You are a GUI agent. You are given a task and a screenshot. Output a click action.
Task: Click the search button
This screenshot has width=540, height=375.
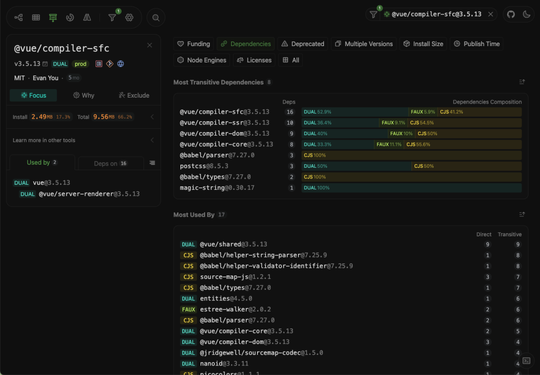pos(155,18)
